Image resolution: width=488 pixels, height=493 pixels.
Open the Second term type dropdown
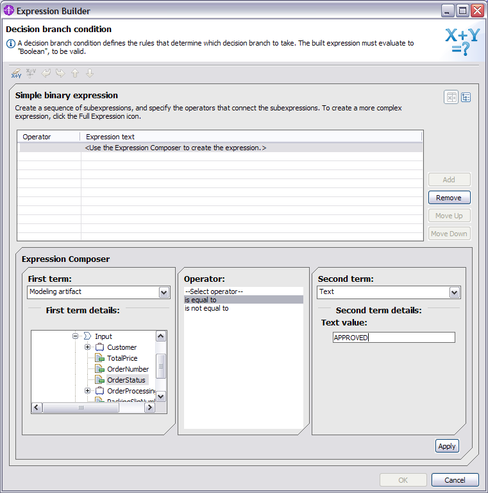454,292
